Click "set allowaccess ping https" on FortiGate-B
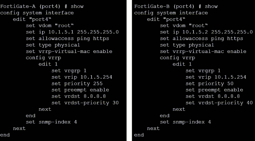This screenshot has width=255, height=141. [x=201, y=38]
